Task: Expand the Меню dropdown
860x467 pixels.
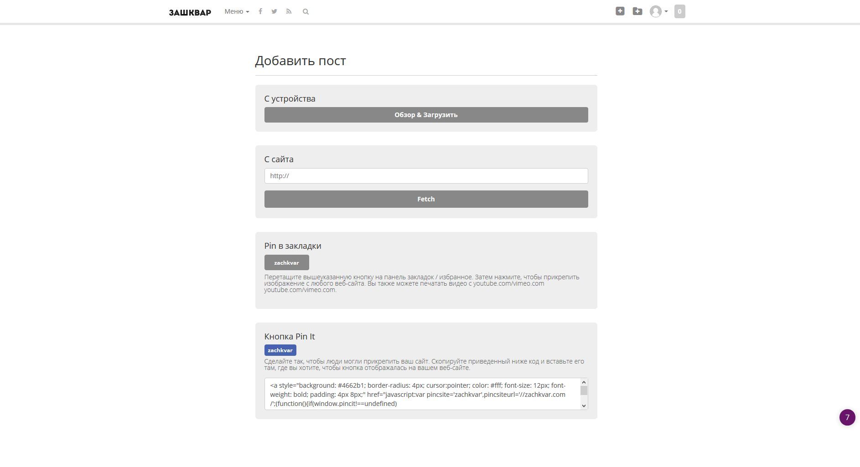Action: (x=237, y=11)
